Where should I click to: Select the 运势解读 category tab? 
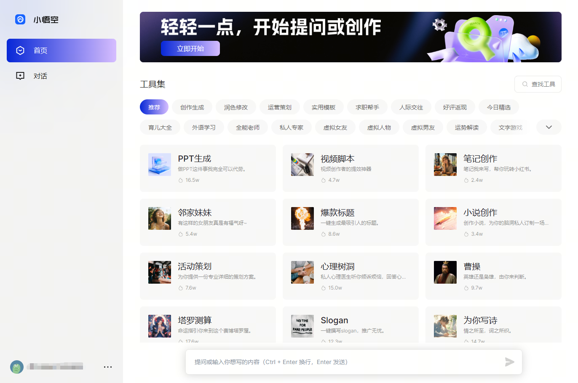(467, 128)
